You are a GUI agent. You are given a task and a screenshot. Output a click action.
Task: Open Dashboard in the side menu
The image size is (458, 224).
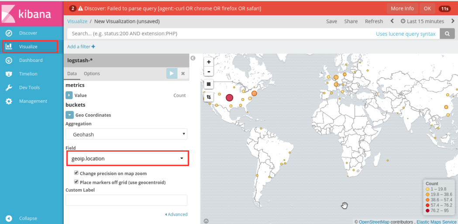(x=31, y=60)
